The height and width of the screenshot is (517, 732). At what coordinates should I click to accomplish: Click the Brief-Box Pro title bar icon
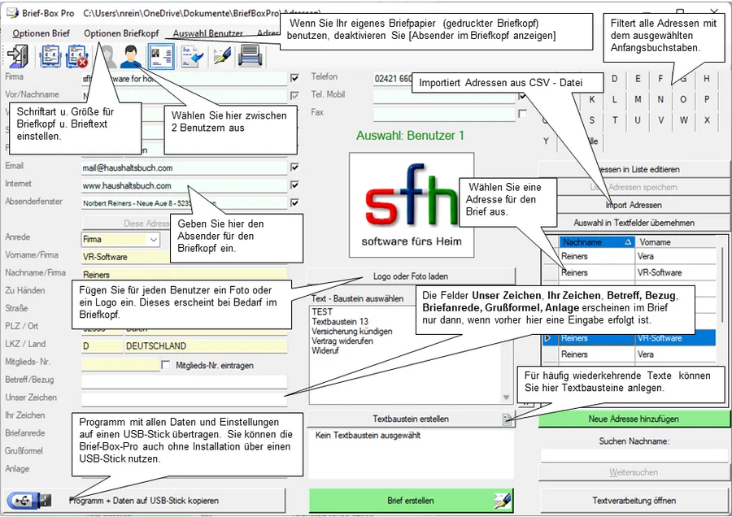pos(11,13)
